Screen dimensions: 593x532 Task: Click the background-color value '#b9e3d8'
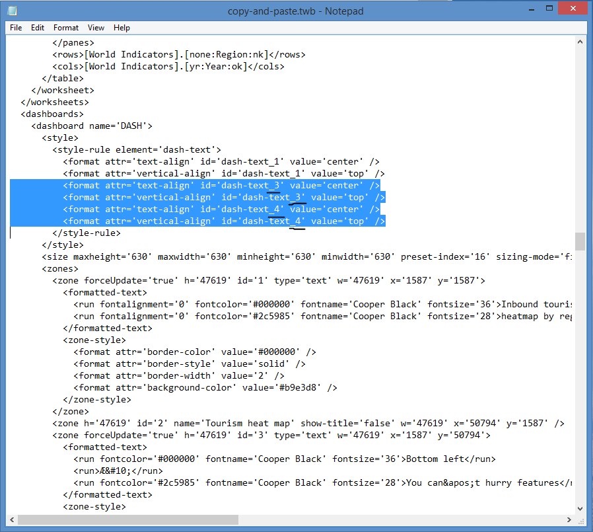pos(299,387)
